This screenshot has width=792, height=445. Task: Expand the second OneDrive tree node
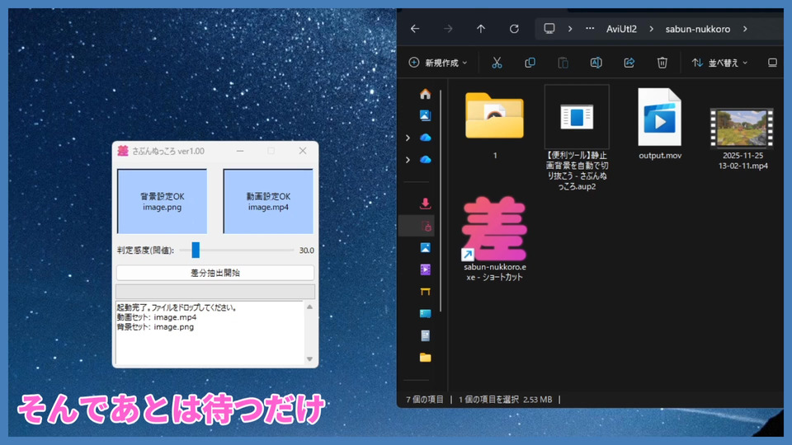408,160
